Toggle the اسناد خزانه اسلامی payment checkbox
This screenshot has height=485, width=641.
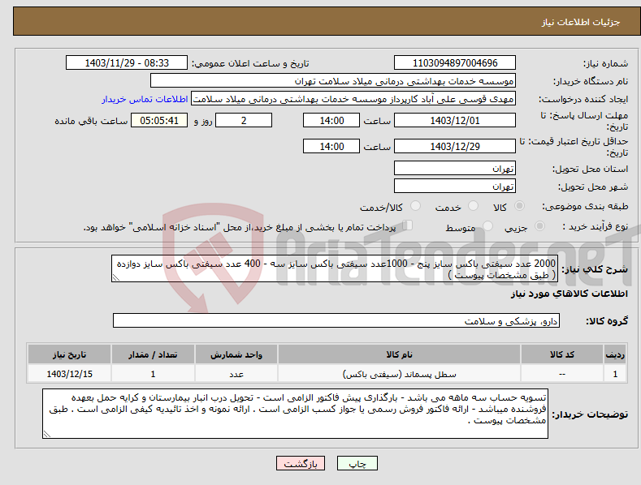point(408,225)
